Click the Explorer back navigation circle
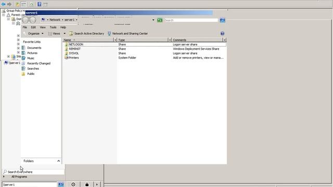This screenshot has width=333, height=187. (25, 20)
